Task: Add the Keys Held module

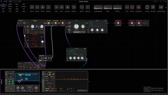Action: 153,7
